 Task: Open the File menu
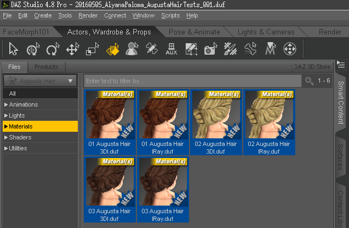point(7,15)
